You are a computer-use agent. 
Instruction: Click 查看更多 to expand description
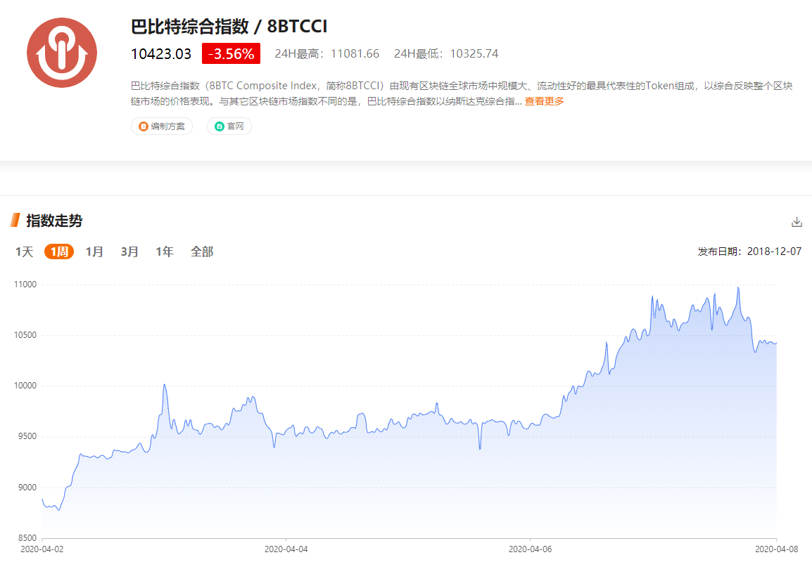(545, 101)
